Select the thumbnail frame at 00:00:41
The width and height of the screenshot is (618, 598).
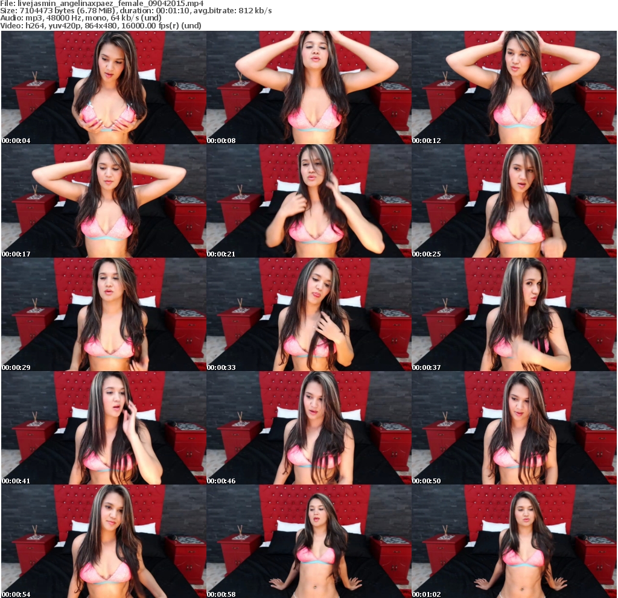(104, 428)
